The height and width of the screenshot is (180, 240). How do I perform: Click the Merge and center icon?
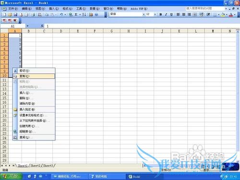[194, 14]
